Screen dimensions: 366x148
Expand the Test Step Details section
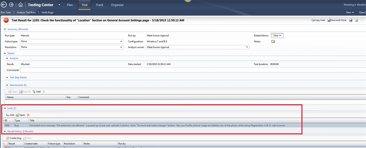(x=7, y=77)
